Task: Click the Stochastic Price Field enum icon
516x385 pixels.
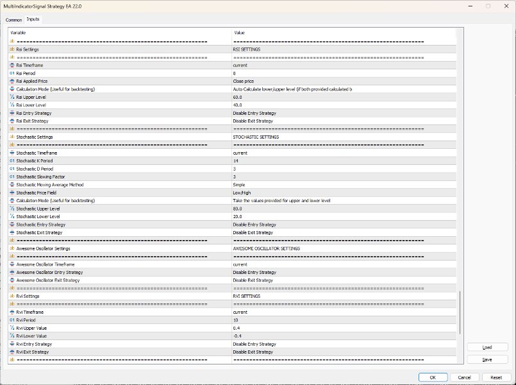Action: pyautogui.click(x=12, y=193)
